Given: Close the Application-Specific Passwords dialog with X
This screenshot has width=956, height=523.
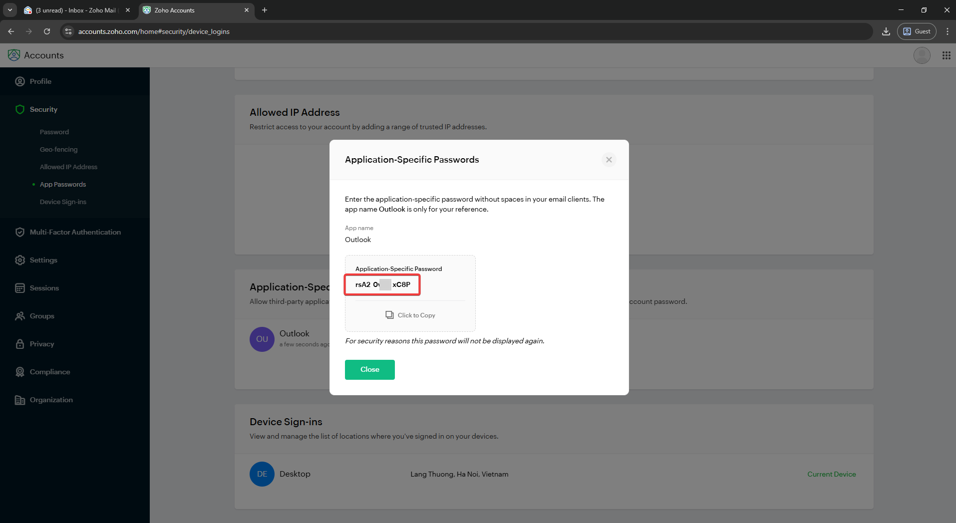Looking at the screenshot, I should tap(609, 160).
